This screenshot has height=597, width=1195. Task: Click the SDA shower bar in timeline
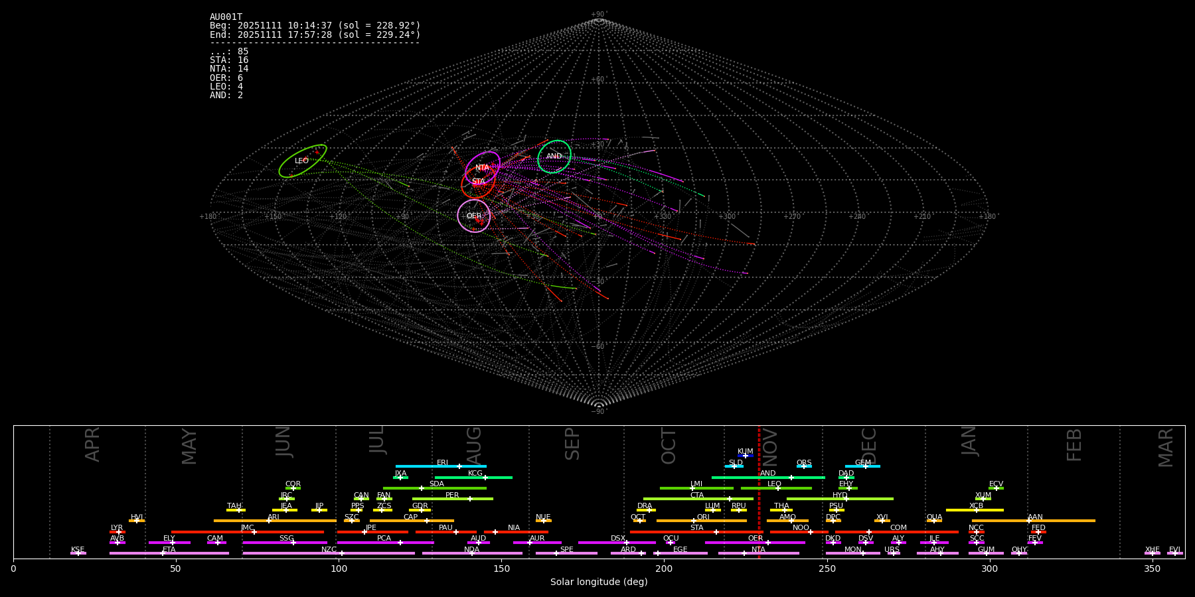coord(434,488)
